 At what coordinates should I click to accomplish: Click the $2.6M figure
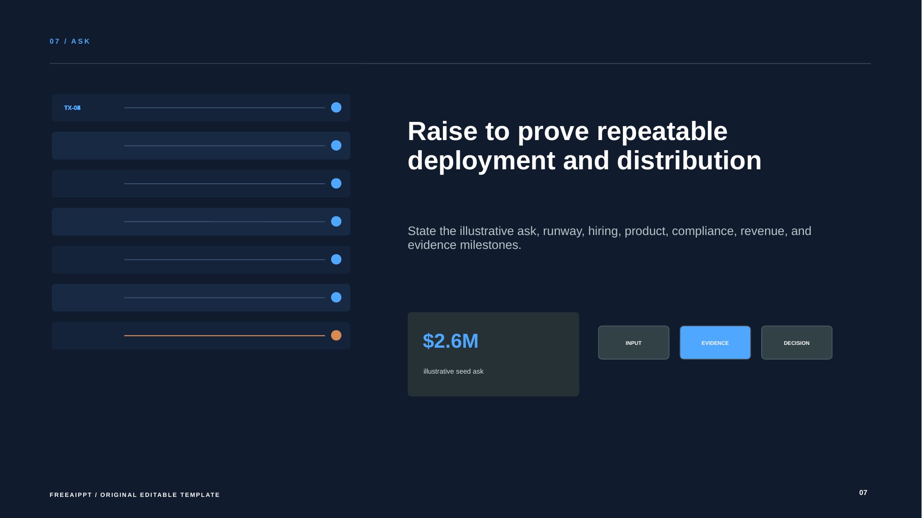click(450, 341)
